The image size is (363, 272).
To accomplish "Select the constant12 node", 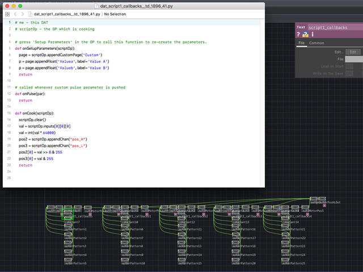I will 181,219.
